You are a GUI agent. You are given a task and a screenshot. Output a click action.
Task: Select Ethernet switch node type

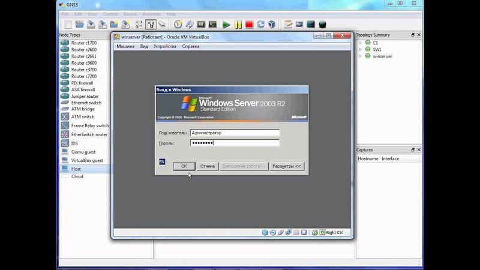pos(86,103)
